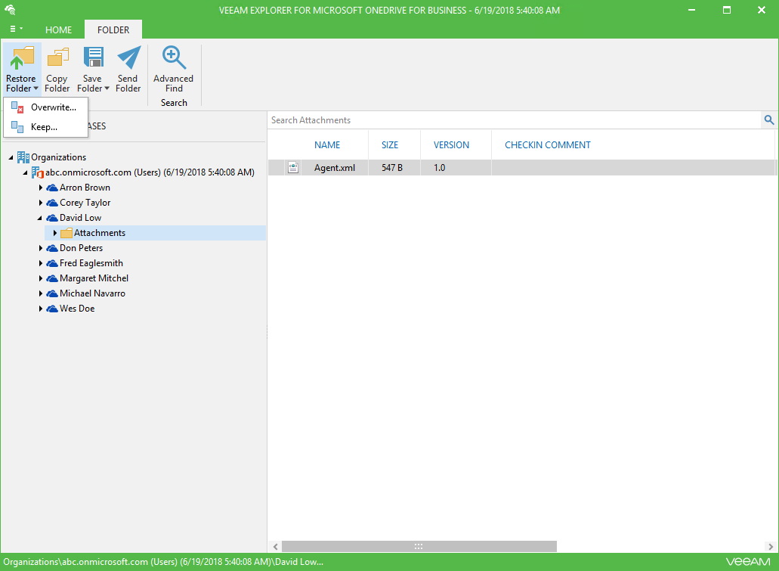This screenshot has width=779, height=571.
Task: Click the Agent.xml file icon
Action: pyautogui.click(x=293, y=168)
